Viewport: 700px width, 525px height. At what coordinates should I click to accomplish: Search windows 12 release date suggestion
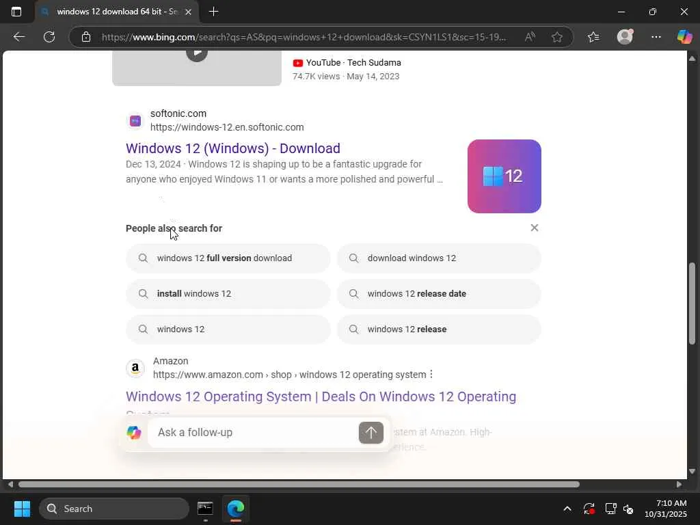[x=439, y=294]
